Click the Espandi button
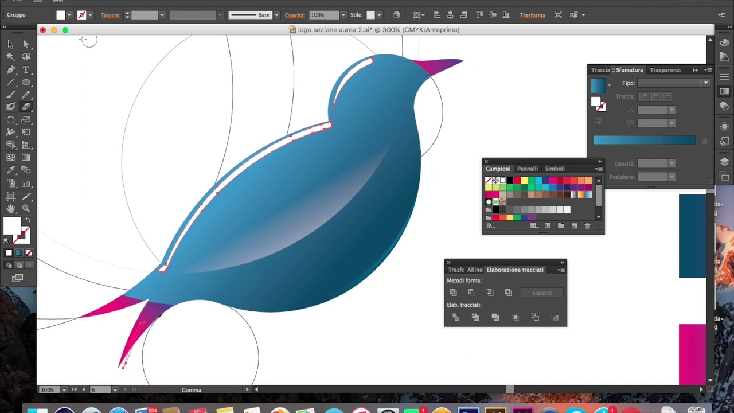 pyautogui.click(x=542, y=293)
